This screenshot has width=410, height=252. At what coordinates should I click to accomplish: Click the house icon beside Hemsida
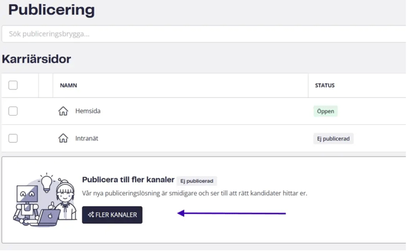click(x=63, y=111)
